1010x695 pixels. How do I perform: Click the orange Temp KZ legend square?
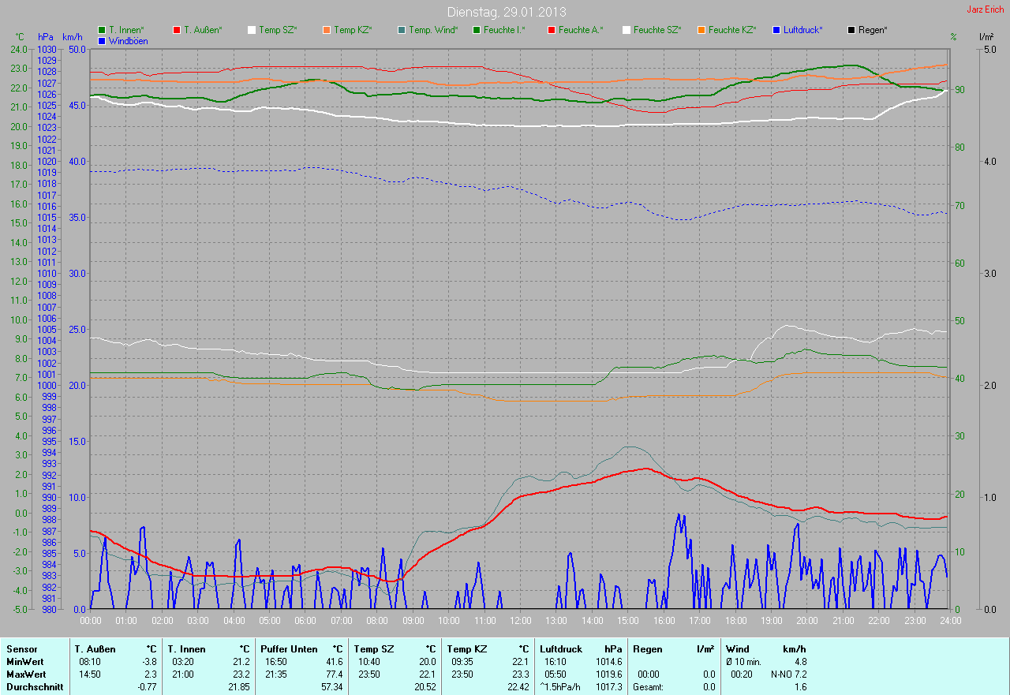coord(327,30)
